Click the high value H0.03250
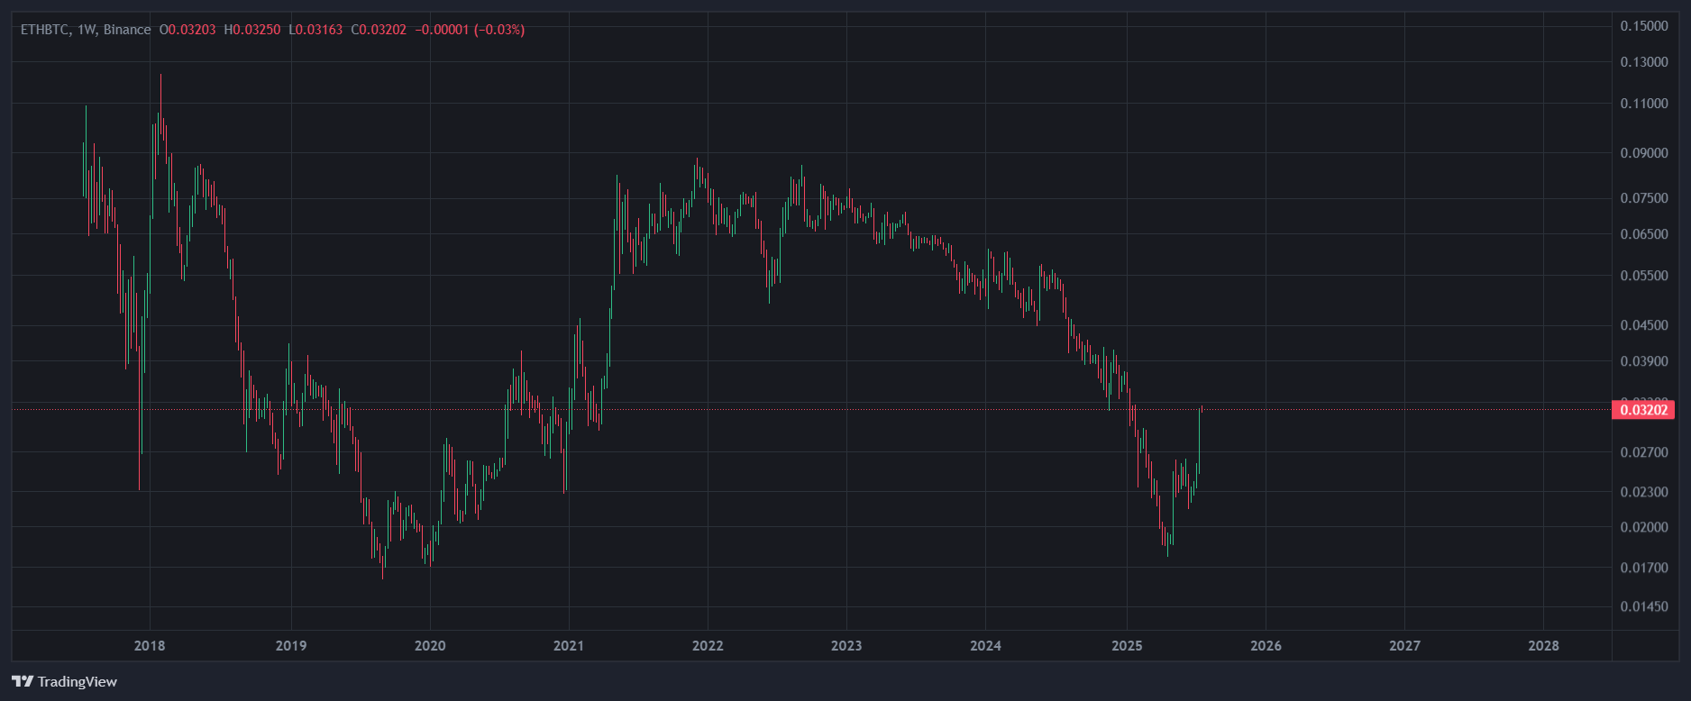The height and width of the screenshot is (701, 1691). tap(252, 30)
